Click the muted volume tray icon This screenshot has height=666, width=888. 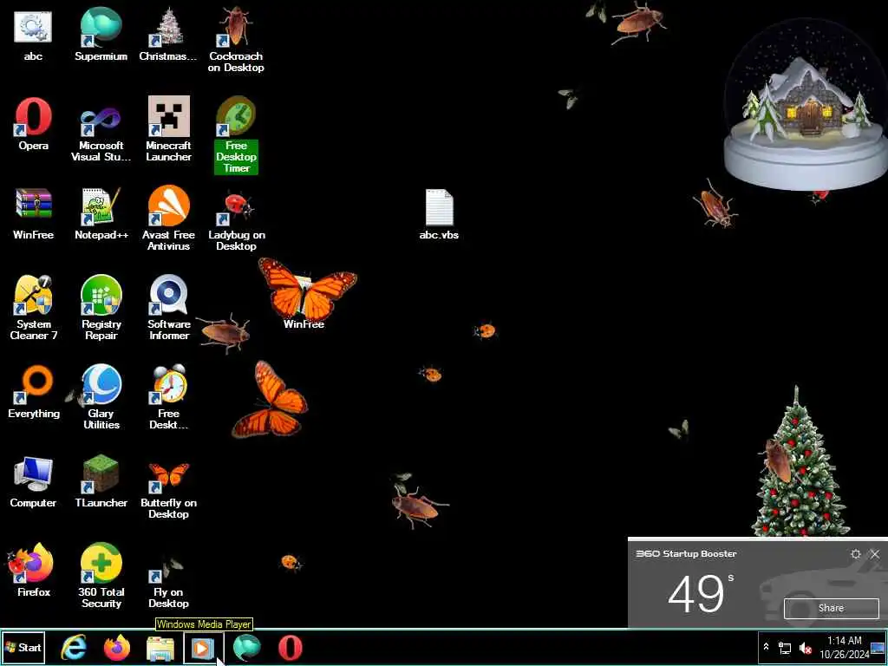tap(805, 647)
